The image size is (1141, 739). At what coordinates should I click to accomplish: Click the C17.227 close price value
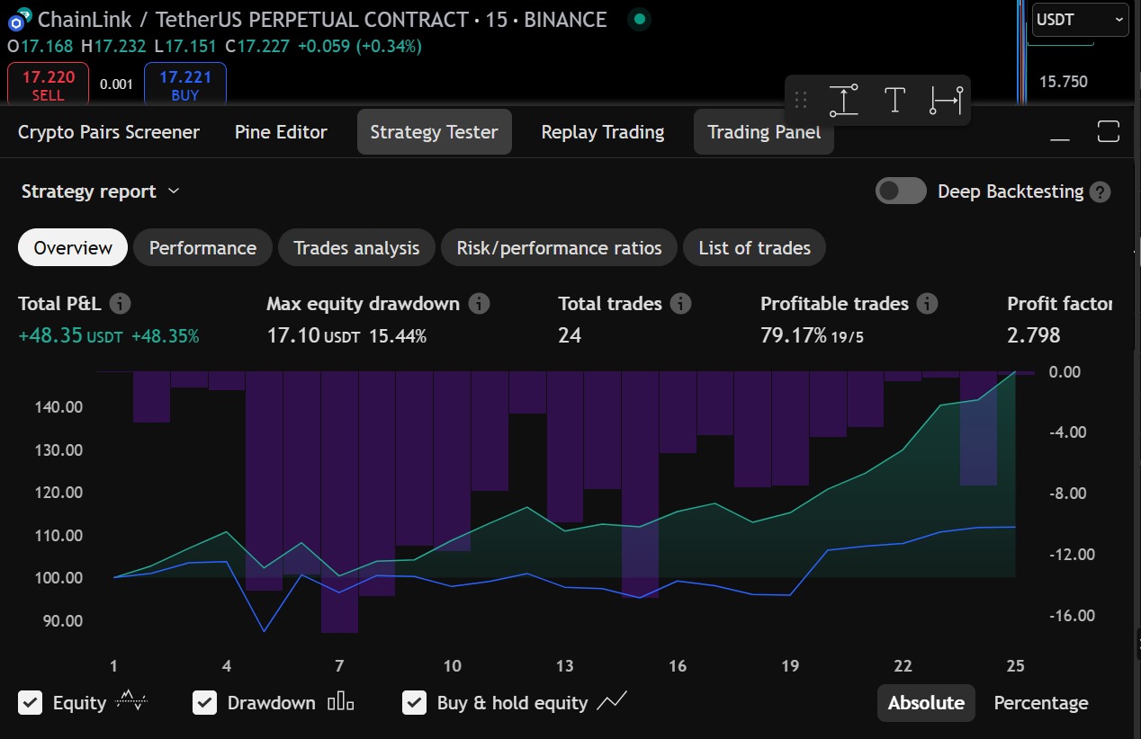(x=257, y=46)
